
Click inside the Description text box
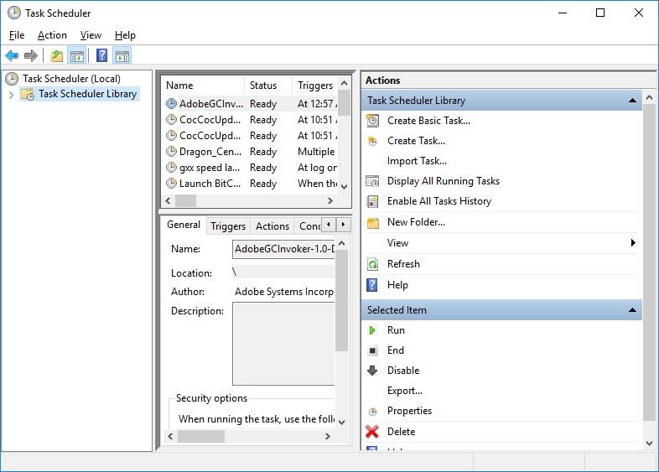coord(283,344)
